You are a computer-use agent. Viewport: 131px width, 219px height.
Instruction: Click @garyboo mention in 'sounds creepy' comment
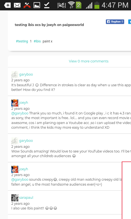(x=20, y=180)
